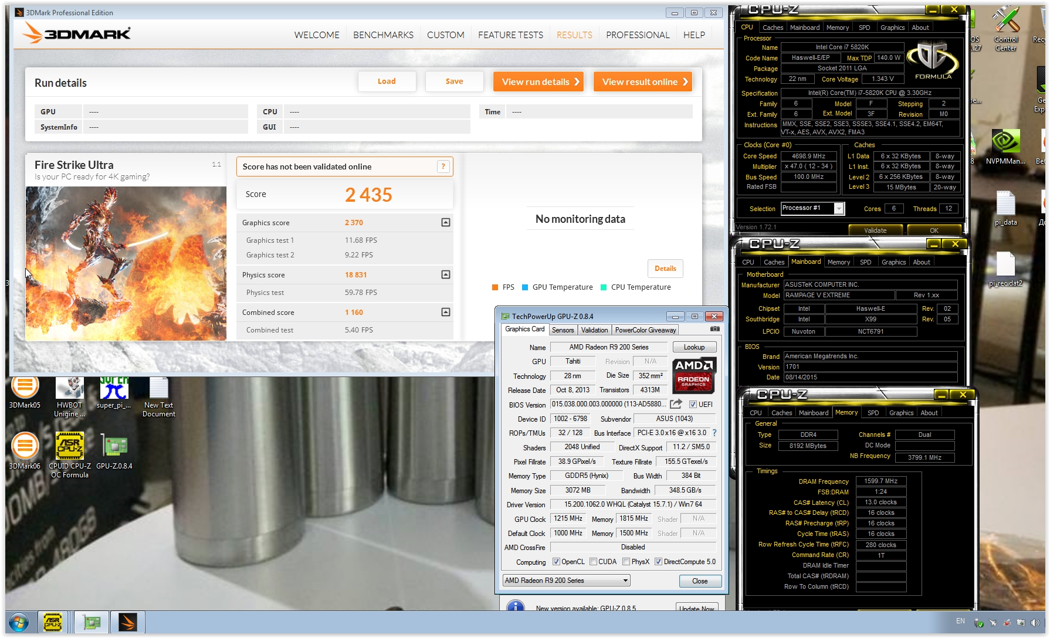This screenshot has width=1050, height=638.
Task: Toggle the DirectCompute 5.0 checkbox
Action: [658, 562]
